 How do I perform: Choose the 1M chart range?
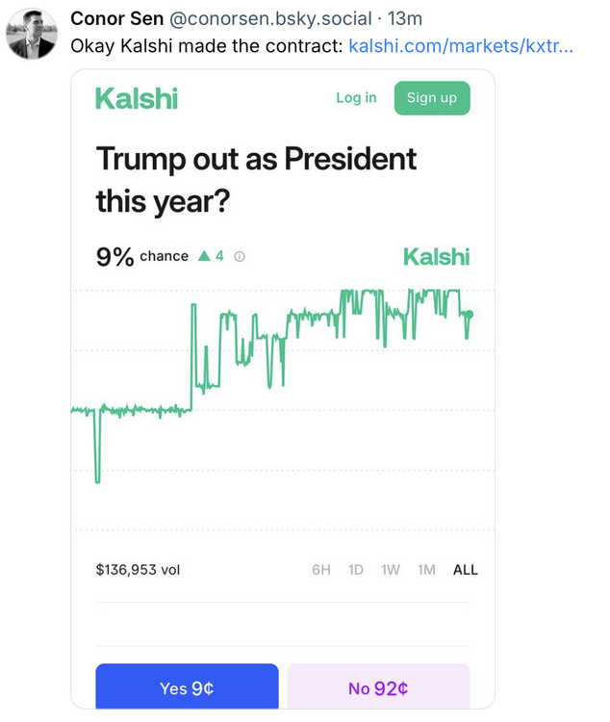click(426, 570)
